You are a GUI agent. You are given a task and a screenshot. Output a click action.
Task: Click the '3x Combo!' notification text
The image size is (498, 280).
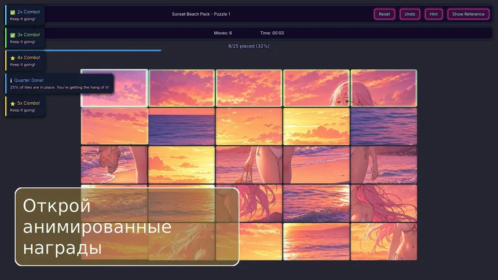28,35
